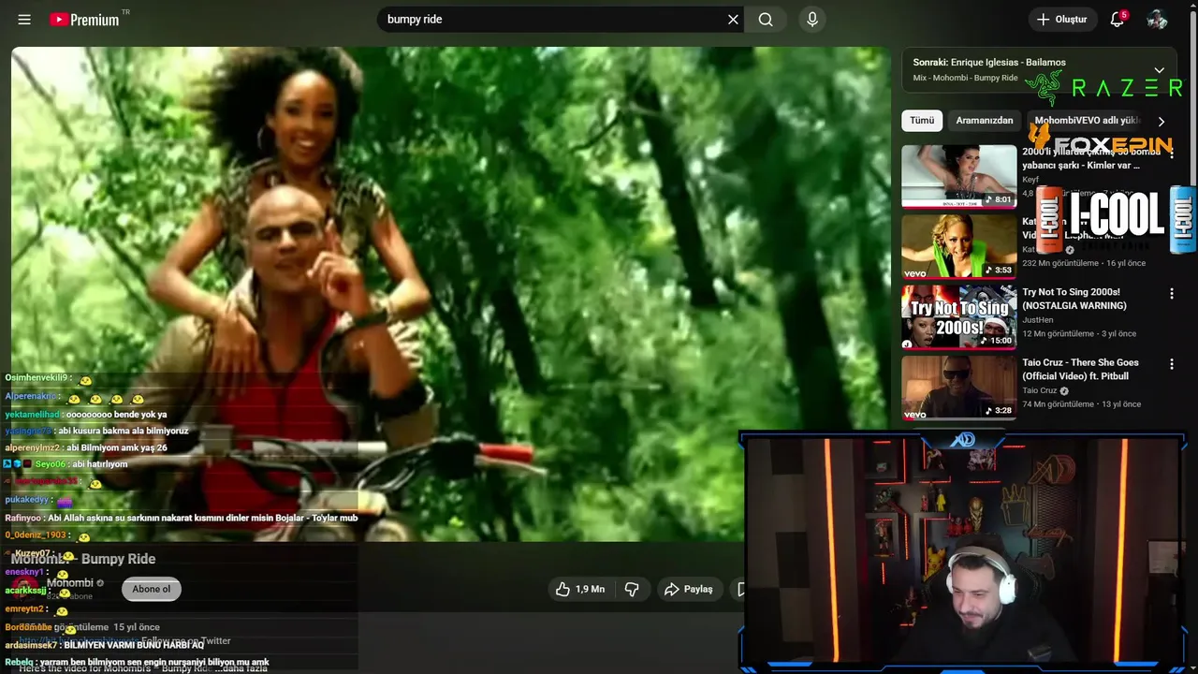1198x674 pixels.
Task: Start voice search with microphone
Action: click(x=812, y=20)
